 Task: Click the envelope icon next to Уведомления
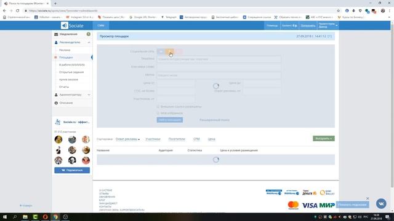[56, 34]
